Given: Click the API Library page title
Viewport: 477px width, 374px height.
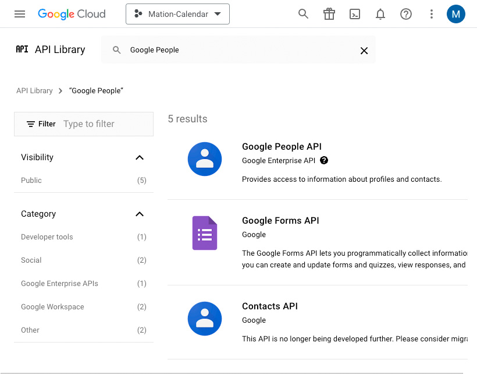Looking at the screenshot, I should pyautogui.click(x=60, y=50).
